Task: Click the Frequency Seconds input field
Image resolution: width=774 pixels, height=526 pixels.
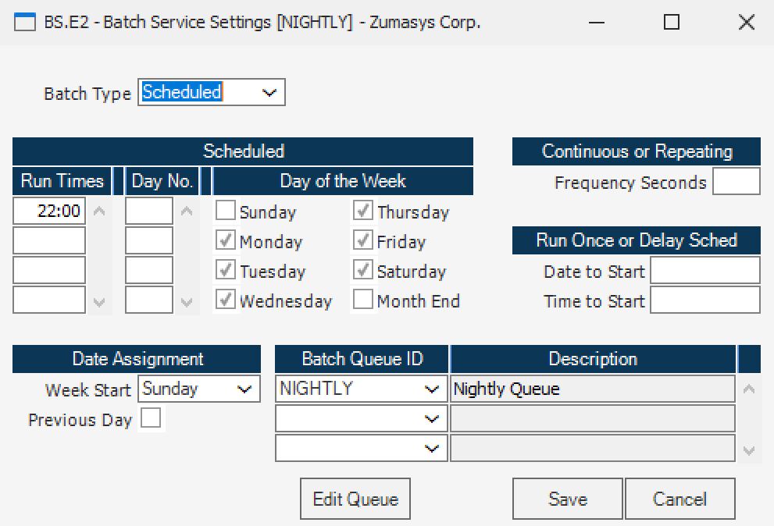Action: 736,182
